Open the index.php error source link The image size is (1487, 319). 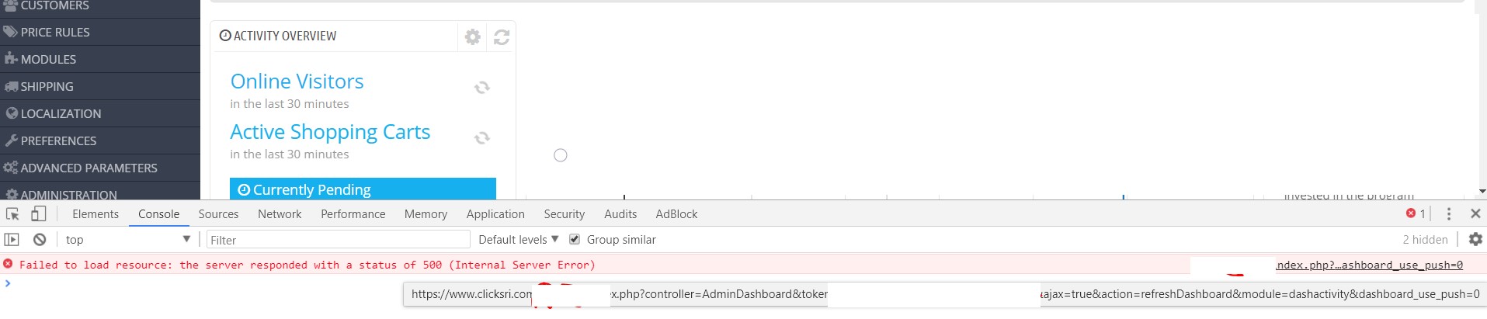[1370, 265]
